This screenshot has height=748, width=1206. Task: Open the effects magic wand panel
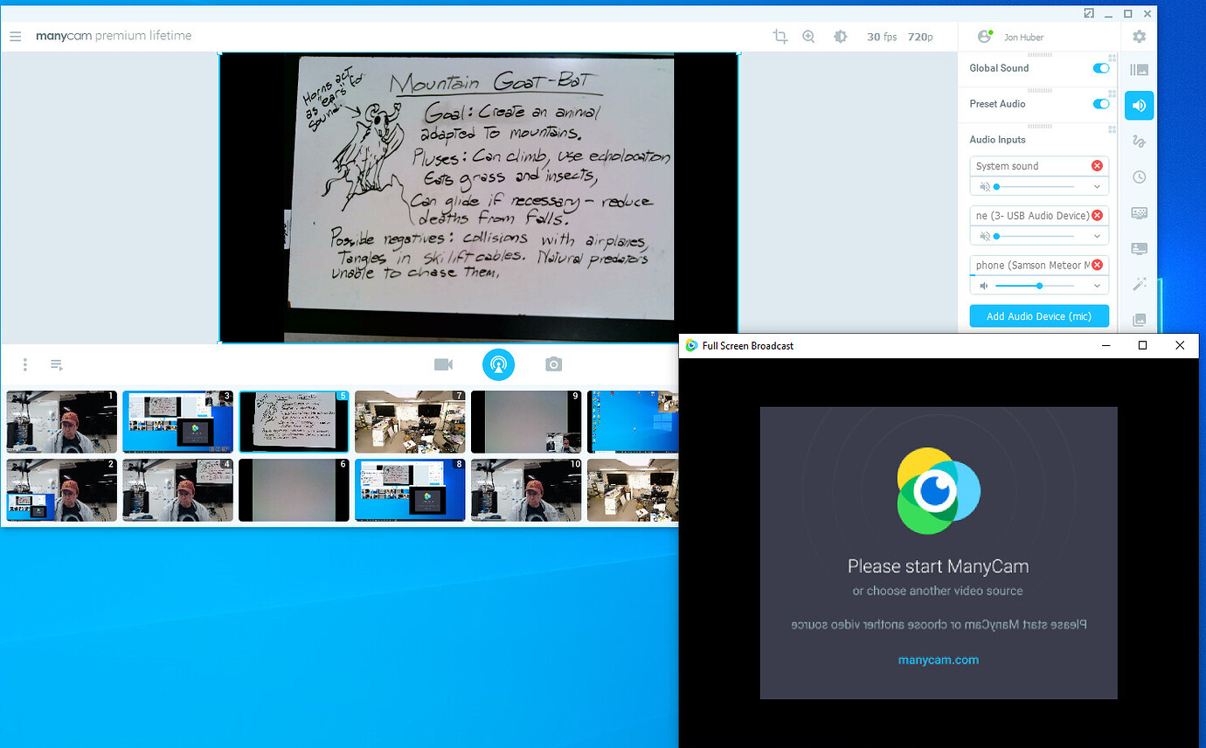[x=1139, y=284]
